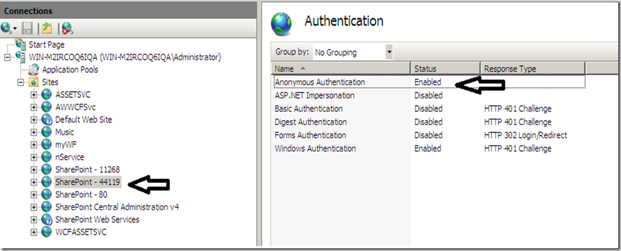Click the WCFASSETSVC globe icon

coord(47,232)
